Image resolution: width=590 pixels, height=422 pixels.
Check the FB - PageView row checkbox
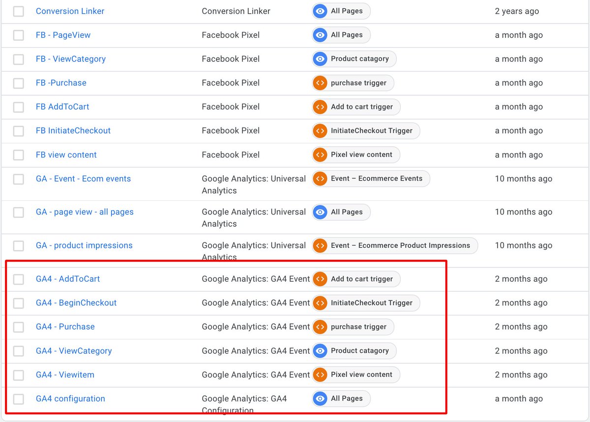[18, 35]
